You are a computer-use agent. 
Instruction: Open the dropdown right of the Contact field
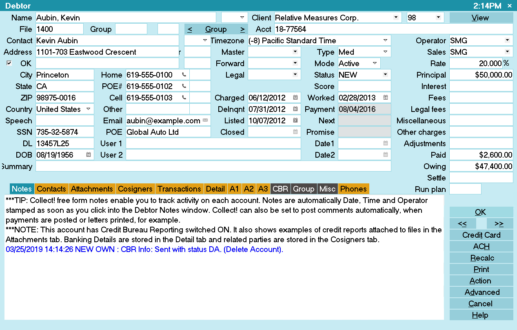(205, 40)
